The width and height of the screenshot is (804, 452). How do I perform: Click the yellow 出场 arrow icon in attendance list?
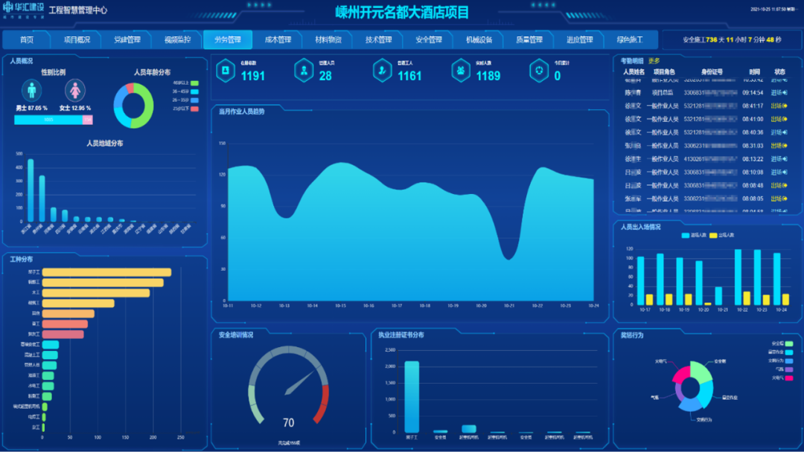click(785, 105)
